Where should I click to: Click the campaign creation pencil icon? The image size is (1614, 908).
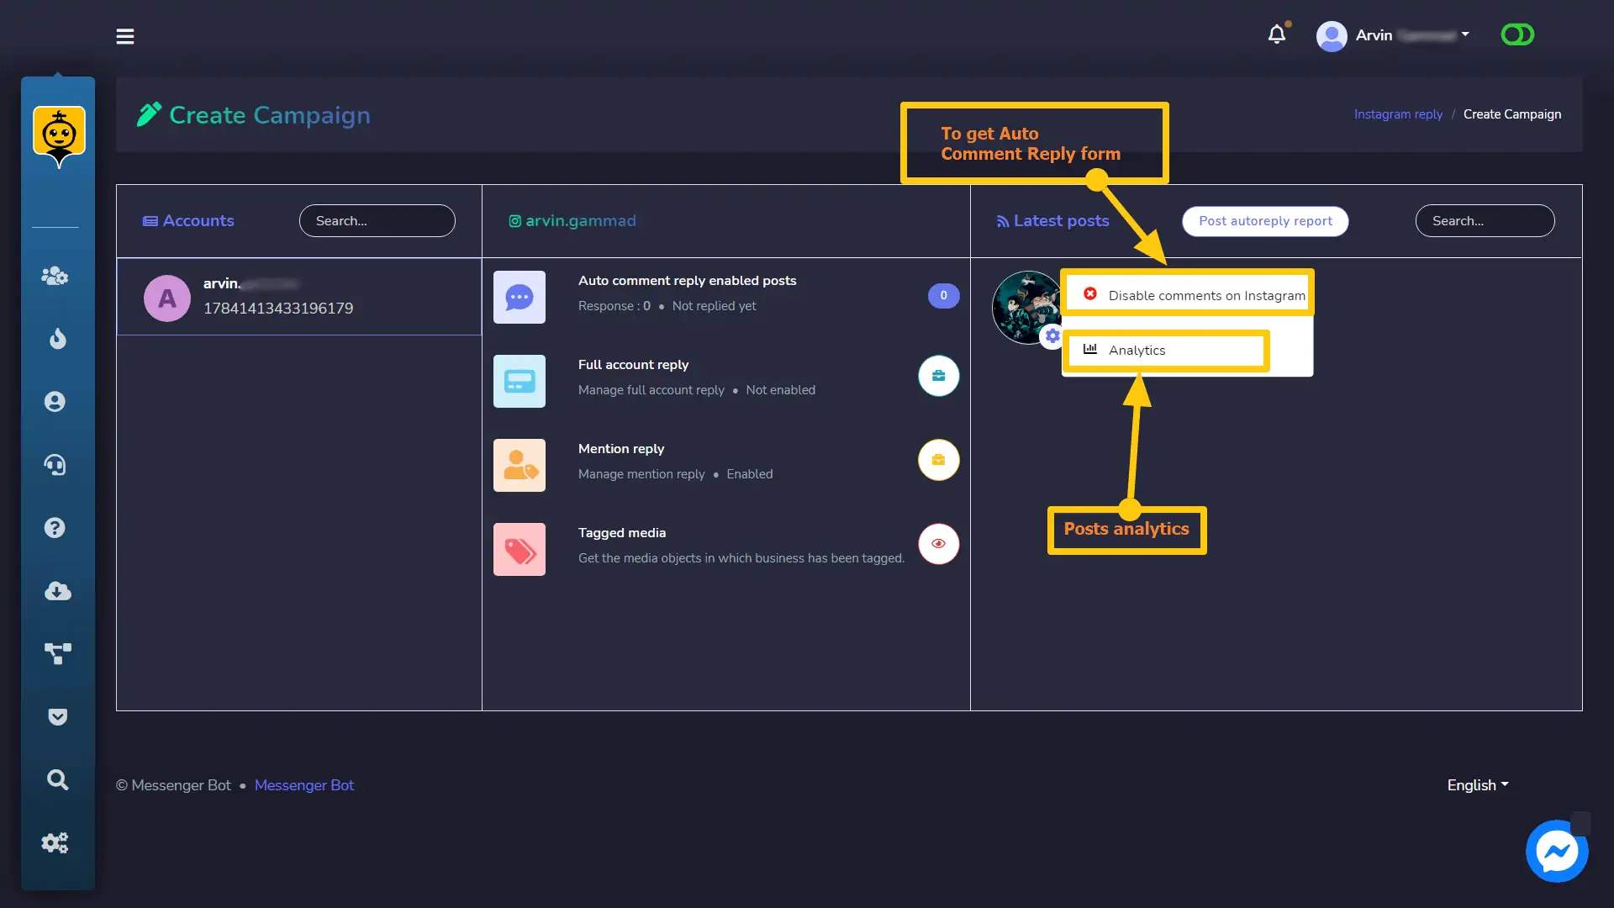(x=149, y=114)
